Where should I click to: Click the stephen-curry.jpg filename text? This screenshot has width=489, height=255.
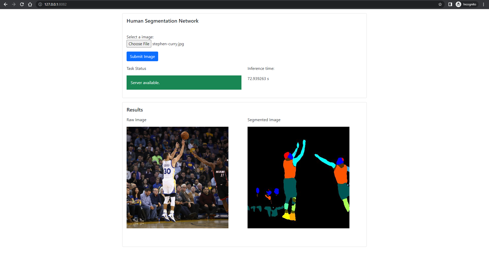tap(168, 44)
